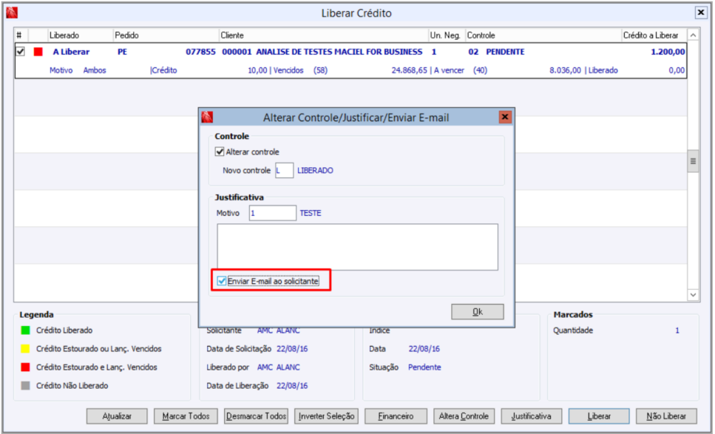Click the Situação value Pendente
The image size is (715, 434).
(x=424, y=367)
